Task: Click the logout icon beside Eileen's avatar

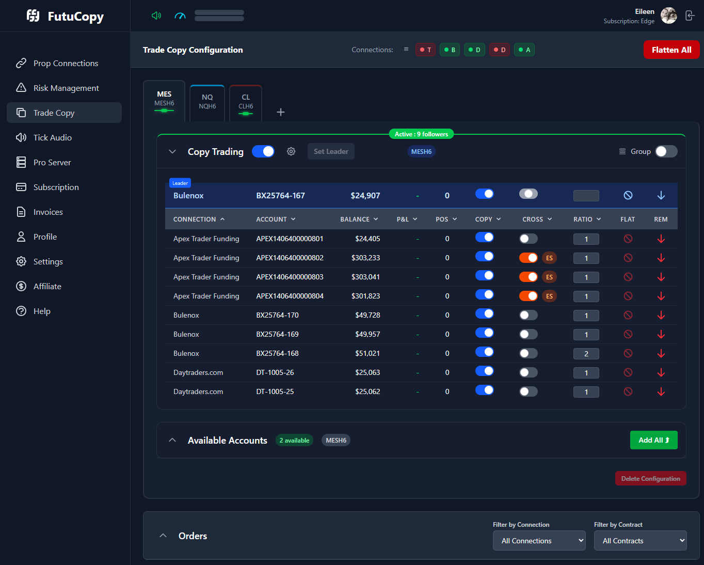Action: pyautogui.click(x=690, y=15)
